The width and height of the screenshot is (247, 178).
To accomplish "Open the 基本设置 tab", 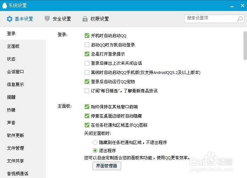I will [x=20, y=19].
